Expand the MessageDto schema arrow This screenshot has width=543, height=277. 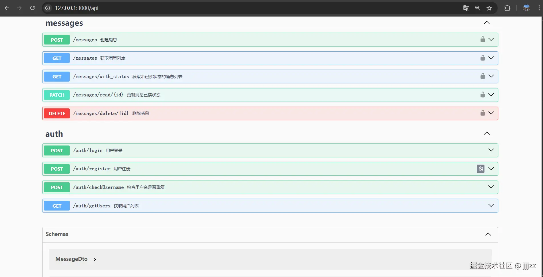[95, 259]
